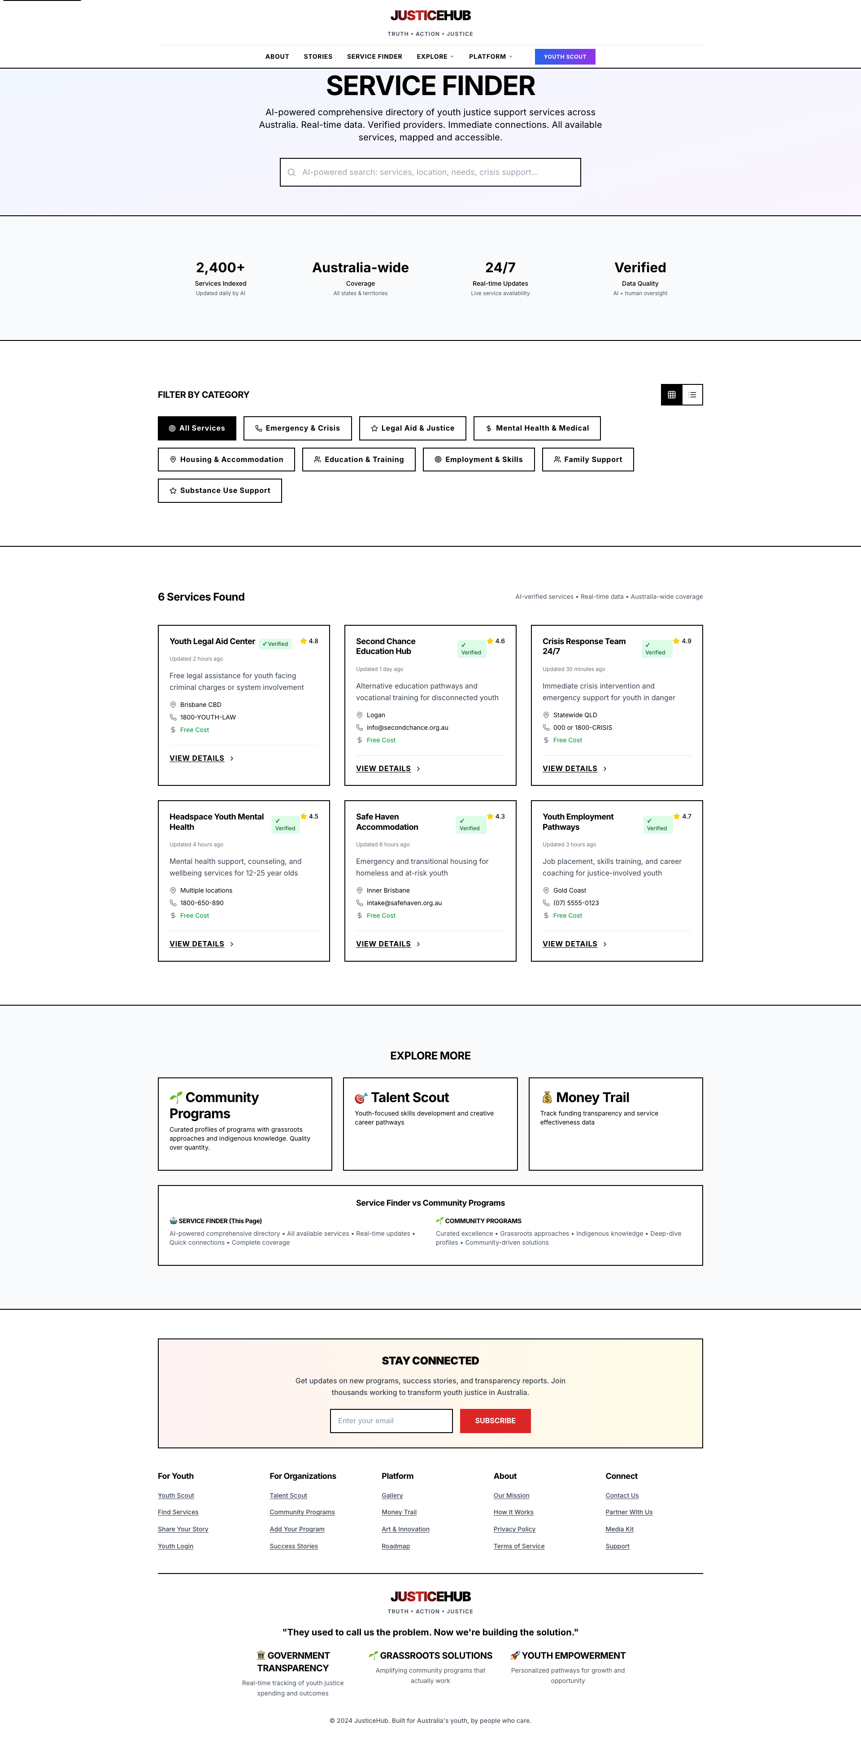This screenshot has height=1761, width=861.
Task: Expand the EXPLORE navigation dropdown
Action: (x=435, y=57)
